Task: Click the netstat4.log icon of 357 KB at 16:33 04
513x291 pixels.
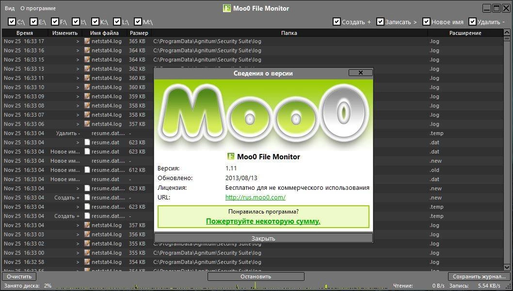Action: 87,225
